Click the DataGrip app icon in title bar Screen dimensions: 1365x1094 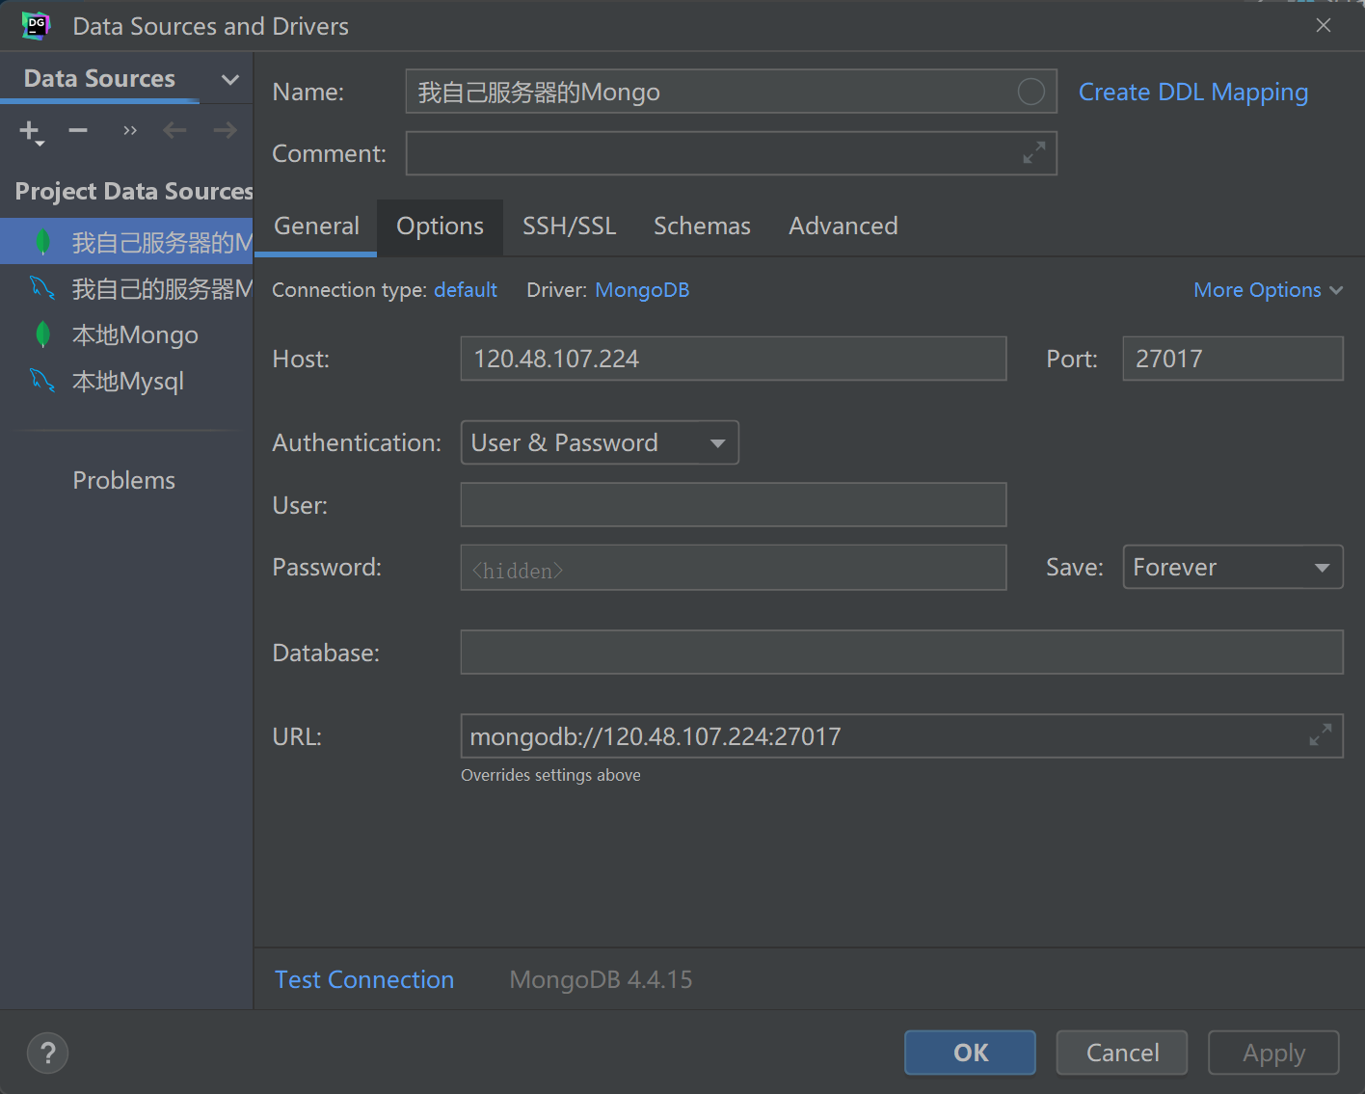point(36,26)
